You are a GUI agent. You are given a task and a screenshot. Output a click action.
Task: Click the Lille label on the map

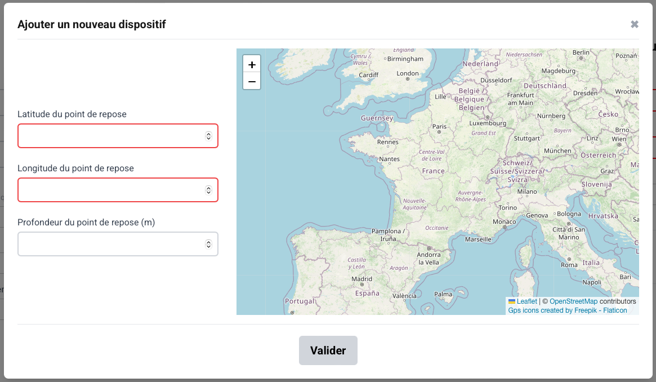(440, 97)
